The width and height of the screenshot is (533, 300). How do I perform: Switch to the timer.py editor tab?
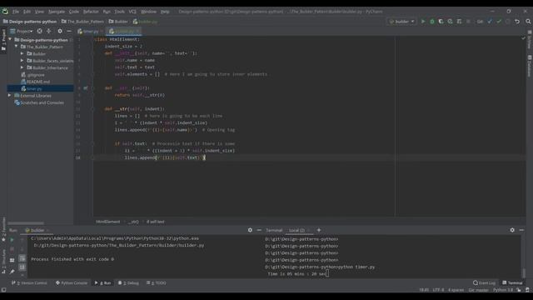point(91,32)
